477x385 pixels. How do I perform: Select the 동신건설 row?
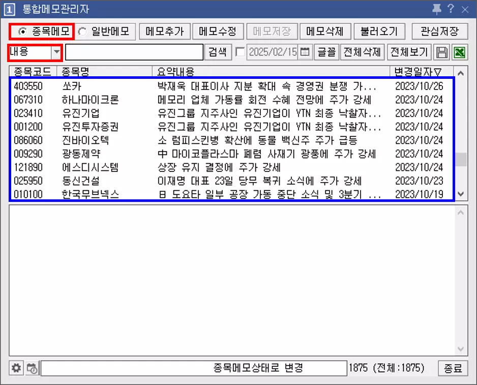tap(232, 181)
